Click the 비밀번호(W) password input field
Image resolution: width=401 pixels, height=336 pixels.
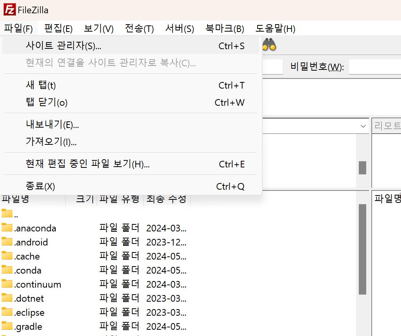(375, 67)
